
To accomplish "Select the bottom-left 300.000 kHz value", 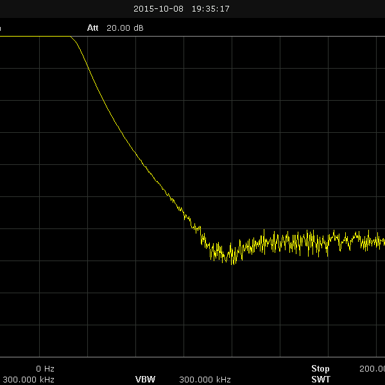I will (28, 379).
